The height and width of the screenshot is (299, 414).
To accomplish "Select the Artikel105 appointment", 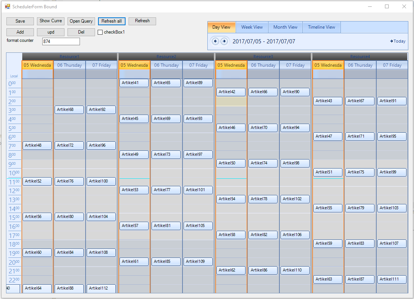I will (198, 226).
